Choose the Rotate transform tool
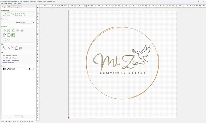The width and height of the screenshot is (206, 123). [x=13, y=31]
